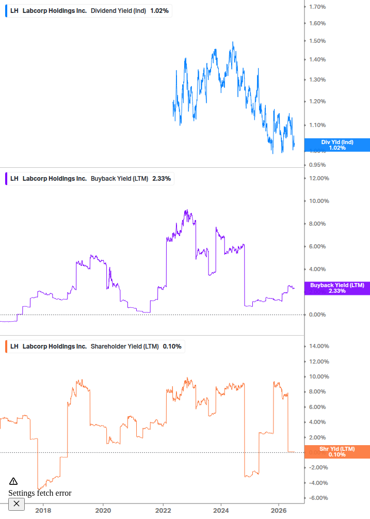
Task: Click the 1.50% dividend axis label
Action: tap(317, 41)
